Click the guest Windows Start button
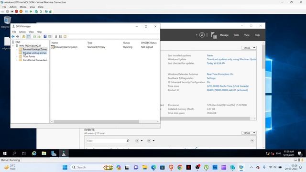Viewport: 306px width, 172px height. (5, 153)
